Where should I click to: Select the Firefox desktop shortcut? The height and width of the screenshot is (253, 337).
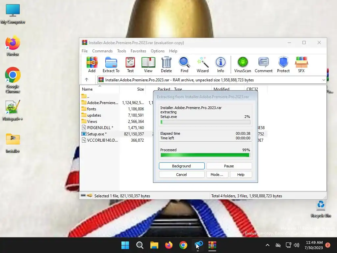pyautogui.click(x=13, y=46)
